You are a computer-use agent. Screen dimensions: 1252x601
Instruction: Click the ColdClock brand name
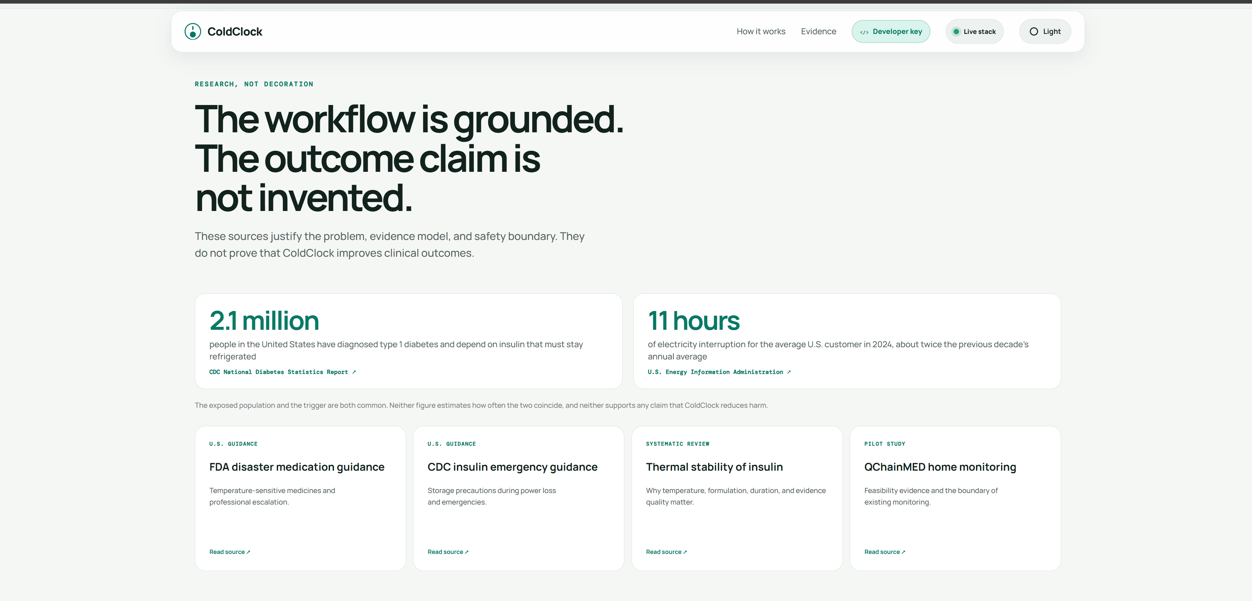[x=235, y=32]
